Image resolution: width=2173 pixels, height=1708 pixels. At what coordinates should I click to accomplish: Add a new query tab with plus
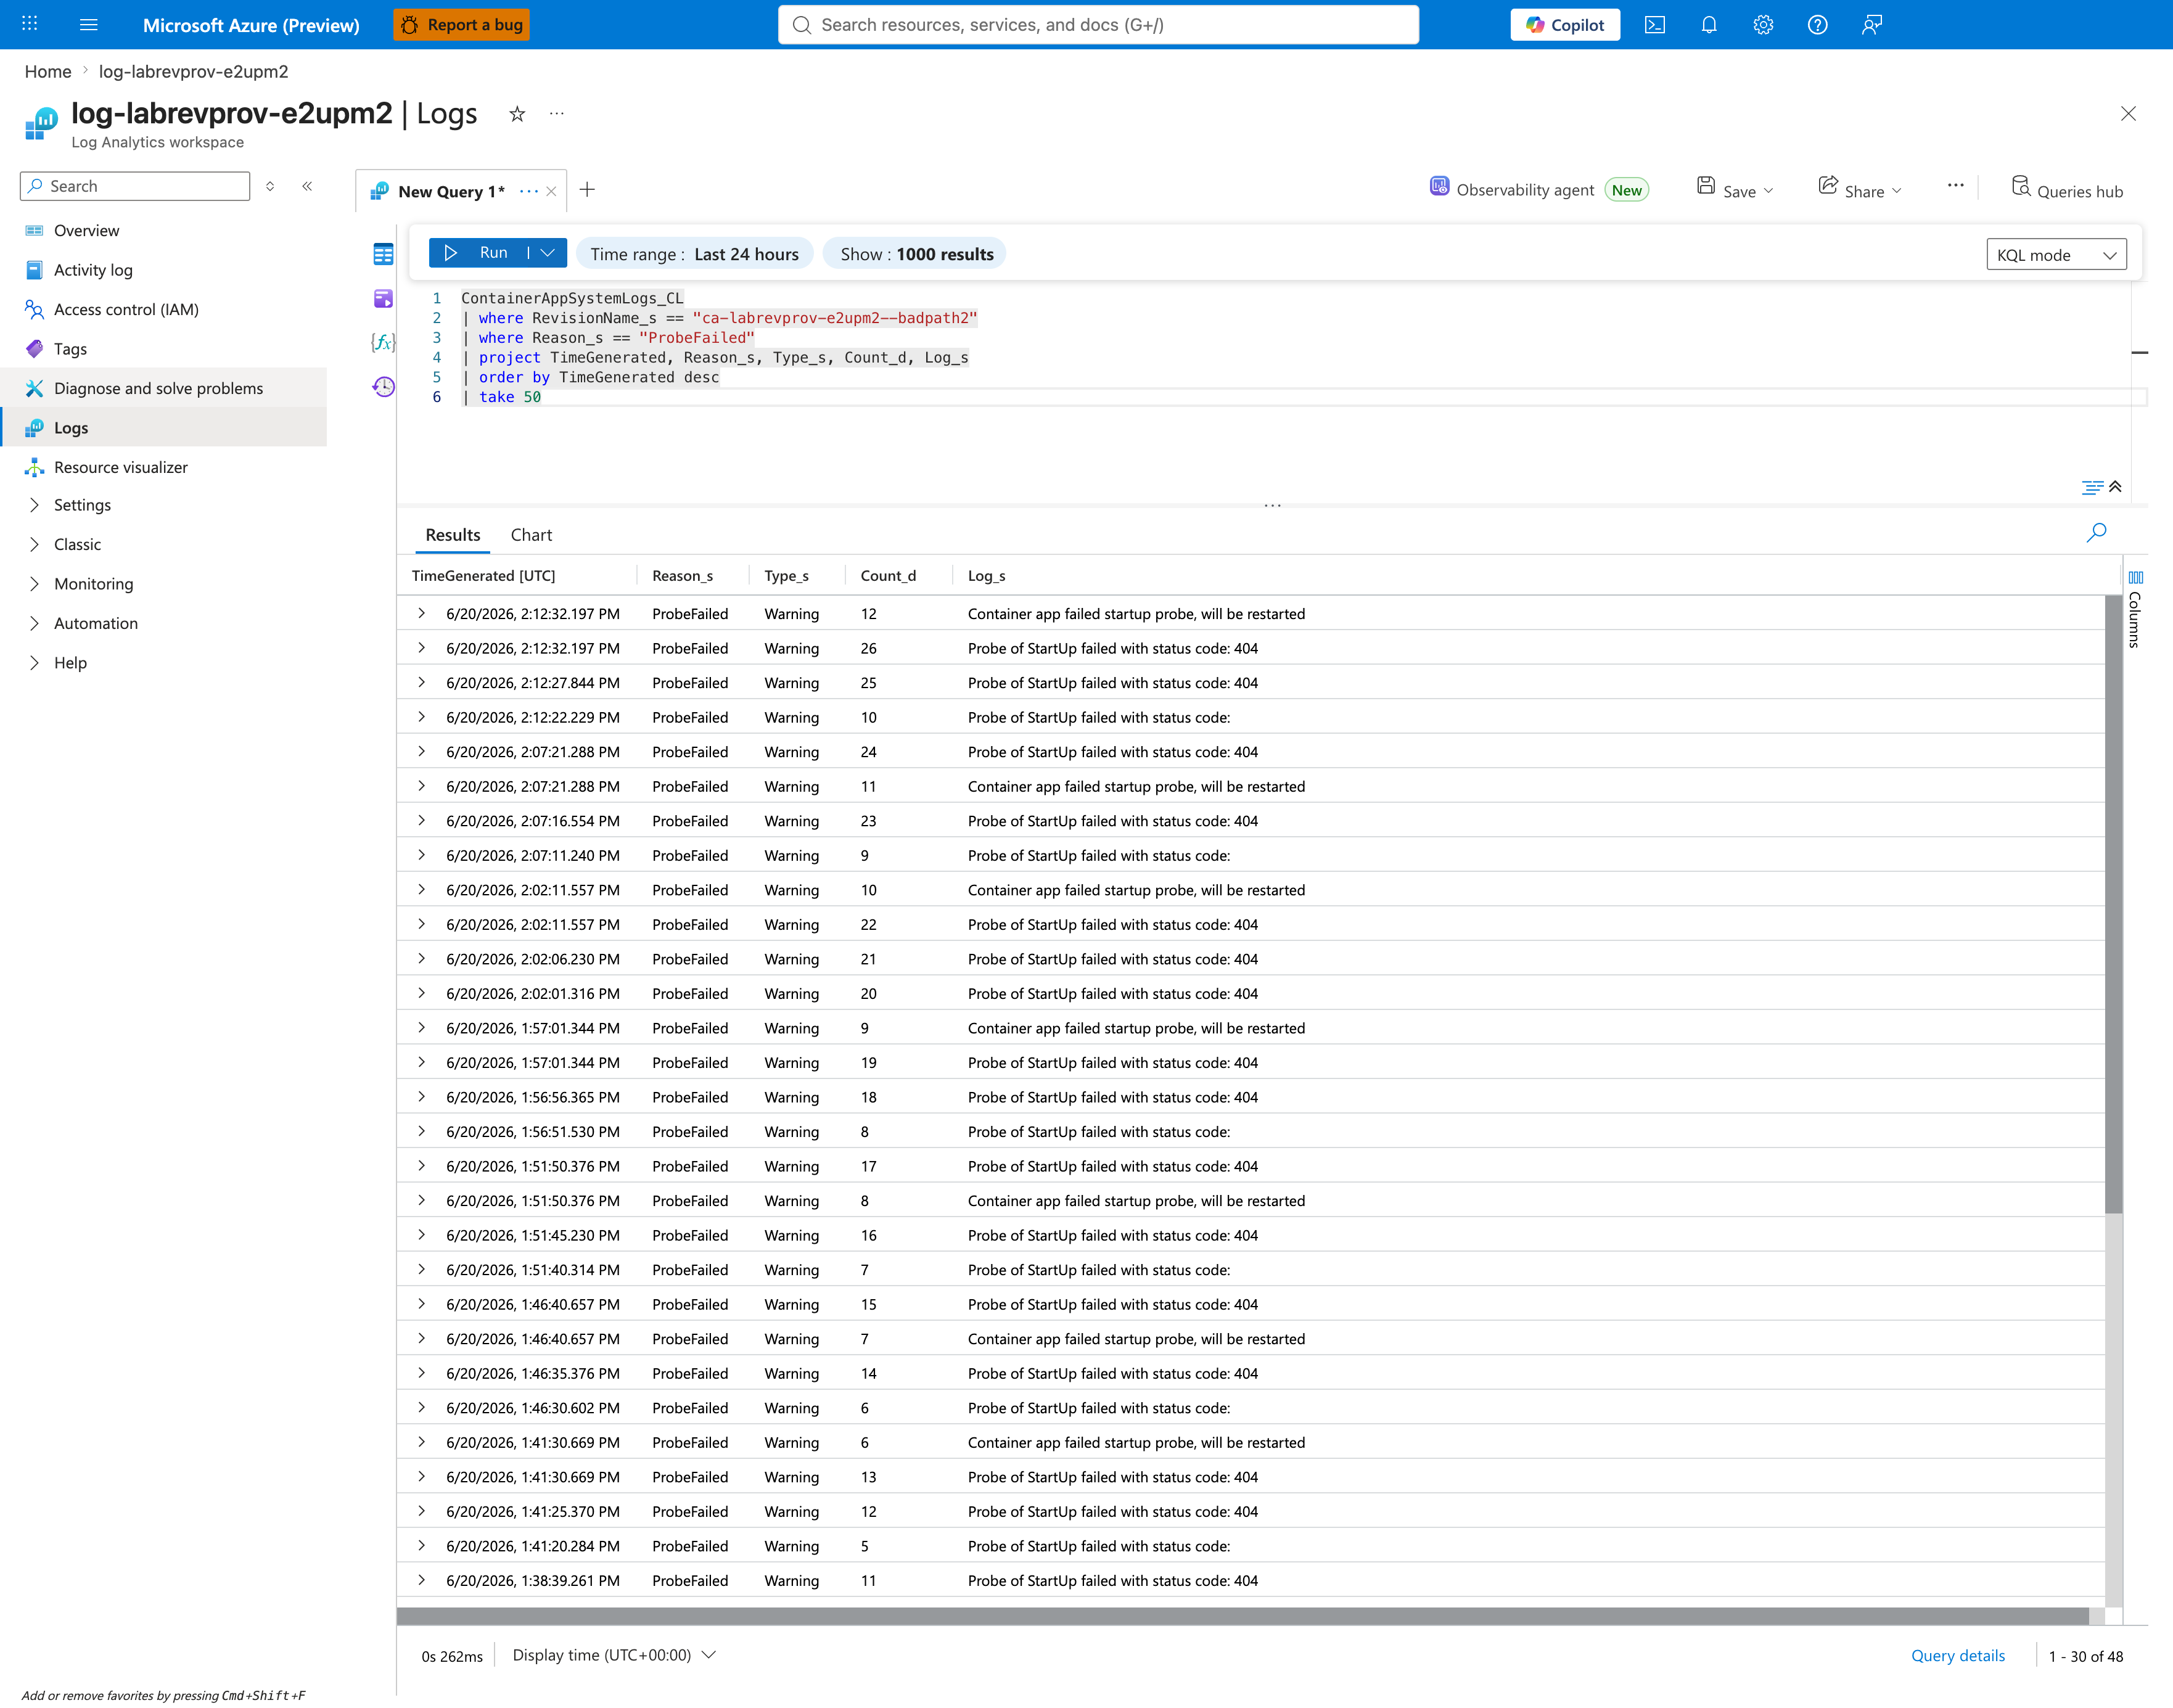click(x=587, y=190)
